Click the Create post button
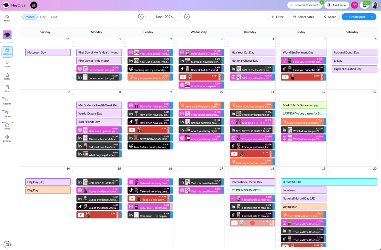381x250 pixels. pyautogui.click(x=355, y=17)
